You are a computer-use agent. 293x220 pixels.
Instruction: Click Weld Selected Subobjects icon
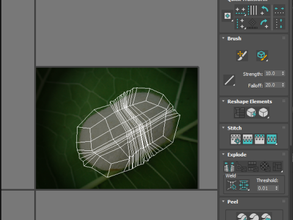(244, 185)
